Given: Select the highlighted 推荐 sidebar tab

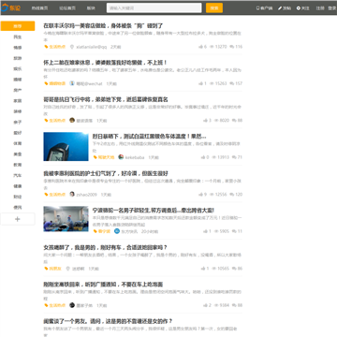Looking at the screenshot, I should tap(18, 26).
